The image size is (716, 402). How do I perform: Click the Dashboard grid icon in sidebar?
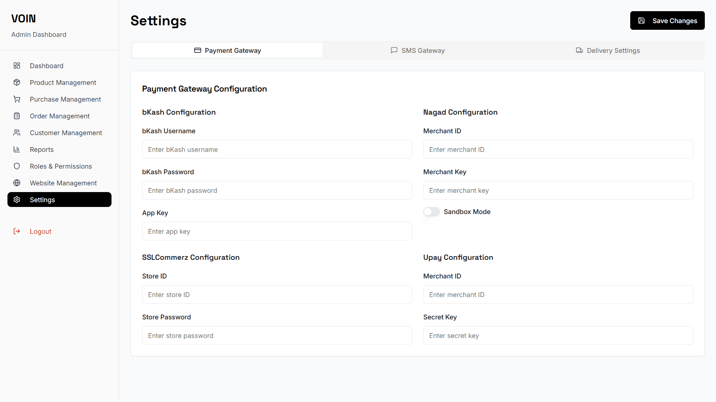tap(17, 66)
